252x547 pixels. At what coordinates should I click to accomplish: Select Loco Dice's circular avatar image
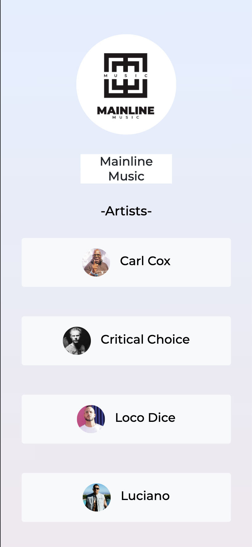click(x=91, y=419)
